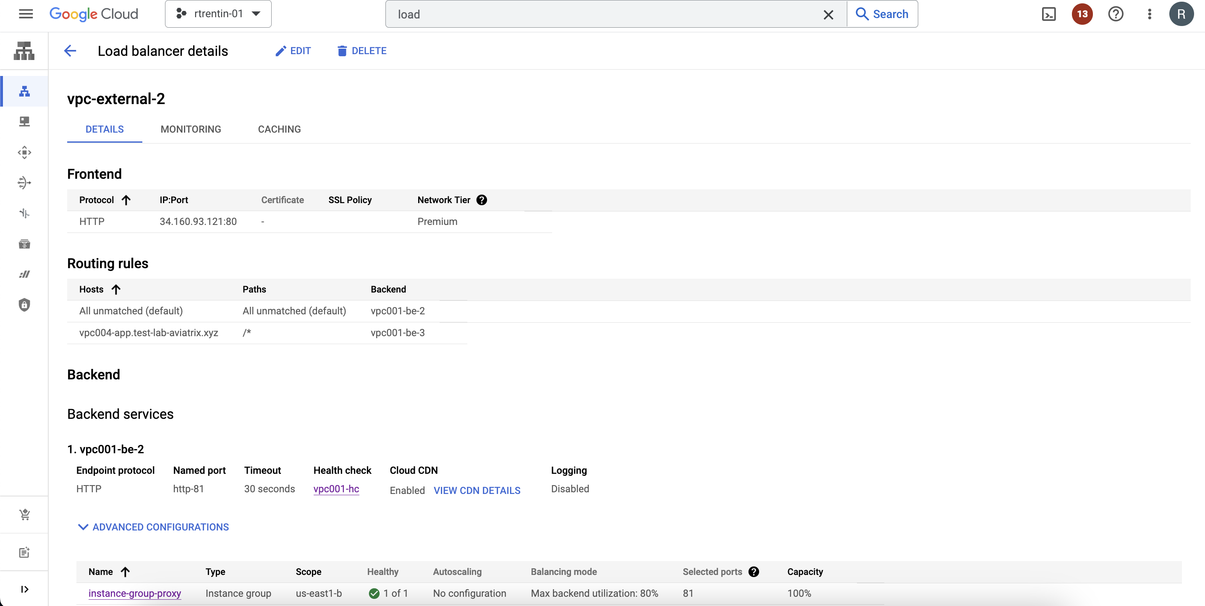The width and height of the screenshot is (1205, 606).
Task: Open the rtrentin-01 project selector
Action: 218,13
